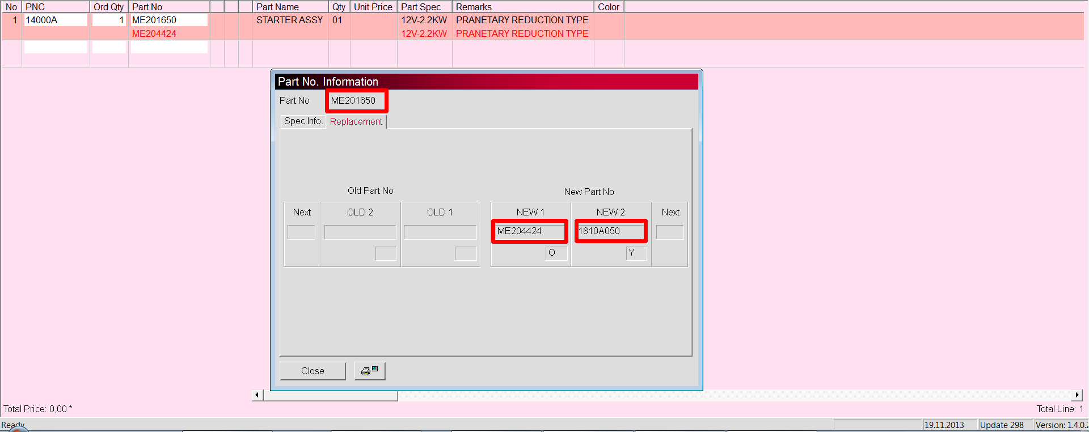This screenshot has height=432, width=1089.
Task: Click the Ord Qty cell with value 1
Action: [x=109, y=20]
